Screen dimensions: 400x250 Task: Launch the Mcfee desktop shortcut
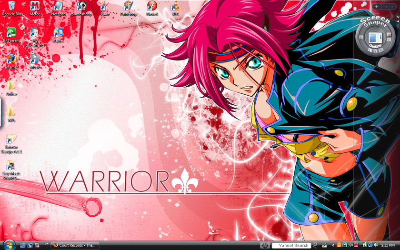click(35, 8)
